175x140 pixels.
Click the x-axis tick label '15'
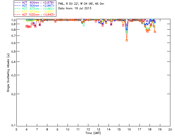[119, 129]
